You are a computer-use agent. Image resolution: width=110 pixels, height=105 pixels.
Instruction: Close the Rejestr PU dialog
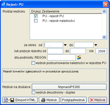pos(106,4)
